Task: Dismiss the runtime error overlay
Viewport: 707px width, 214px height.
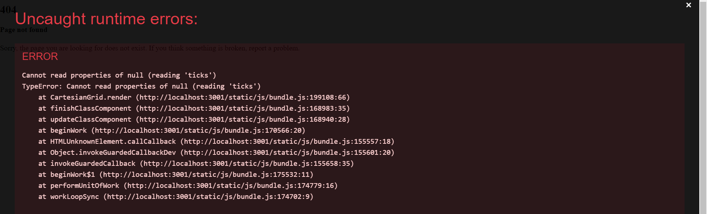Action: pyautogui.click(x=688, y=5)
